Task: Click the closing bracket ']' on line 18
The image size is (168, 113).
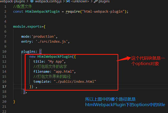Action: pyautogui.click(x=24, y=92)
